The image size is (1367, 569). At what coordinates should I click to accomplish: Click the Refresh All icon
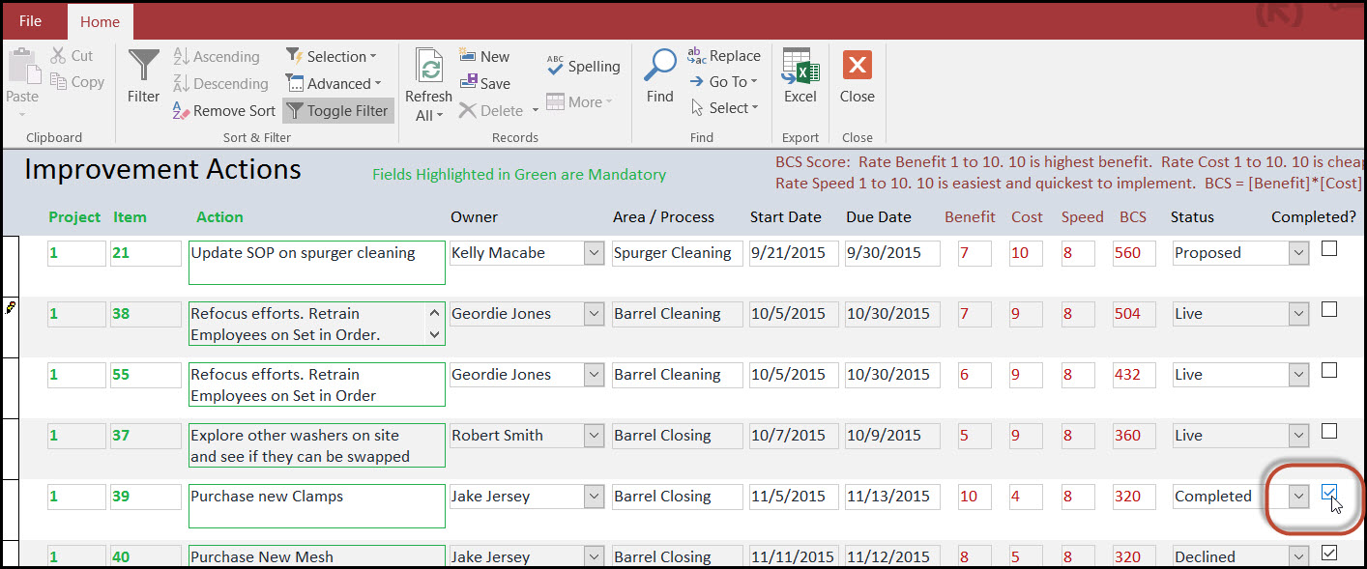[429, 66]
